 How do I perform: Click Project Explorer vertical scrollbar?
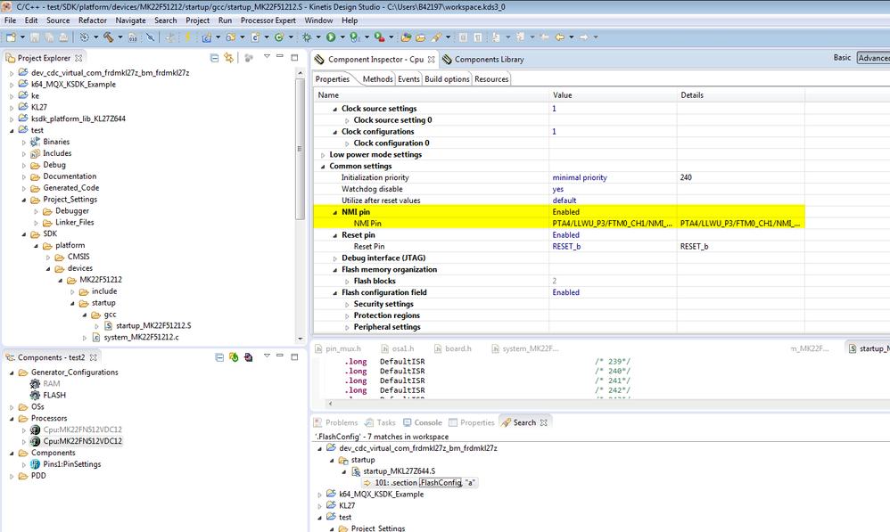tap(301, 149)
